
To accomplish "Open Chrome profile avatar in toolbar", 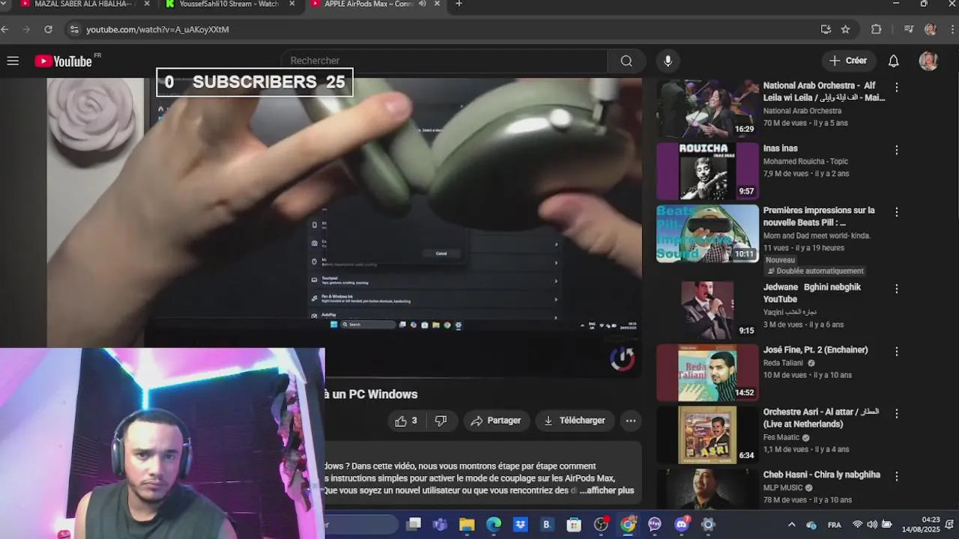I will point(931,29).
